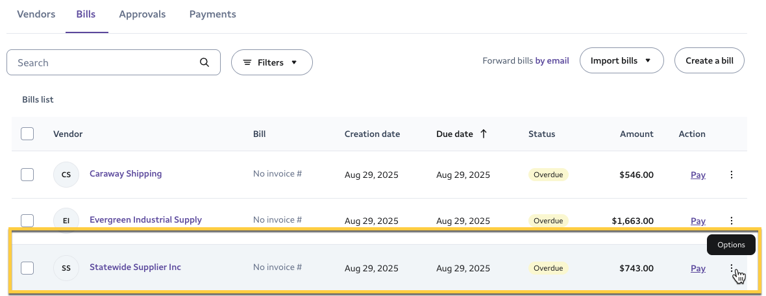The height and width of the screenshot is (296, 766).
Task: Click into the Search bills field
Action: [x=104, y=62]
